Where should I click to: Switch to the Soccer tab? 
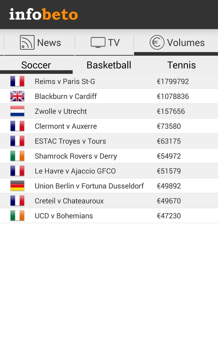(x=36, y=65)
